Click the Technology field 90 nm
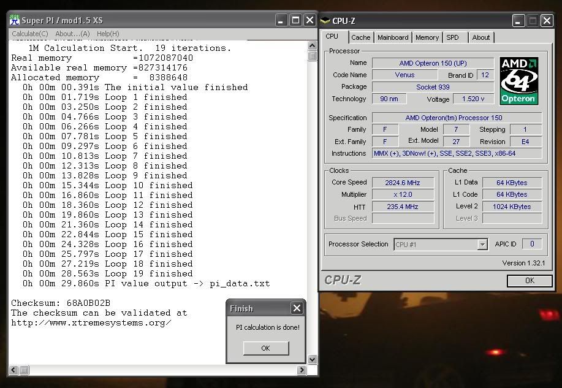 pyautogui.click(x=389, y=99)
